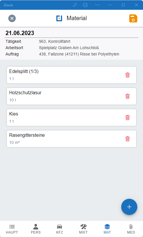Select the MAT layers tab
This screenshot has height=237, width=143.
[x=107, y=229]
